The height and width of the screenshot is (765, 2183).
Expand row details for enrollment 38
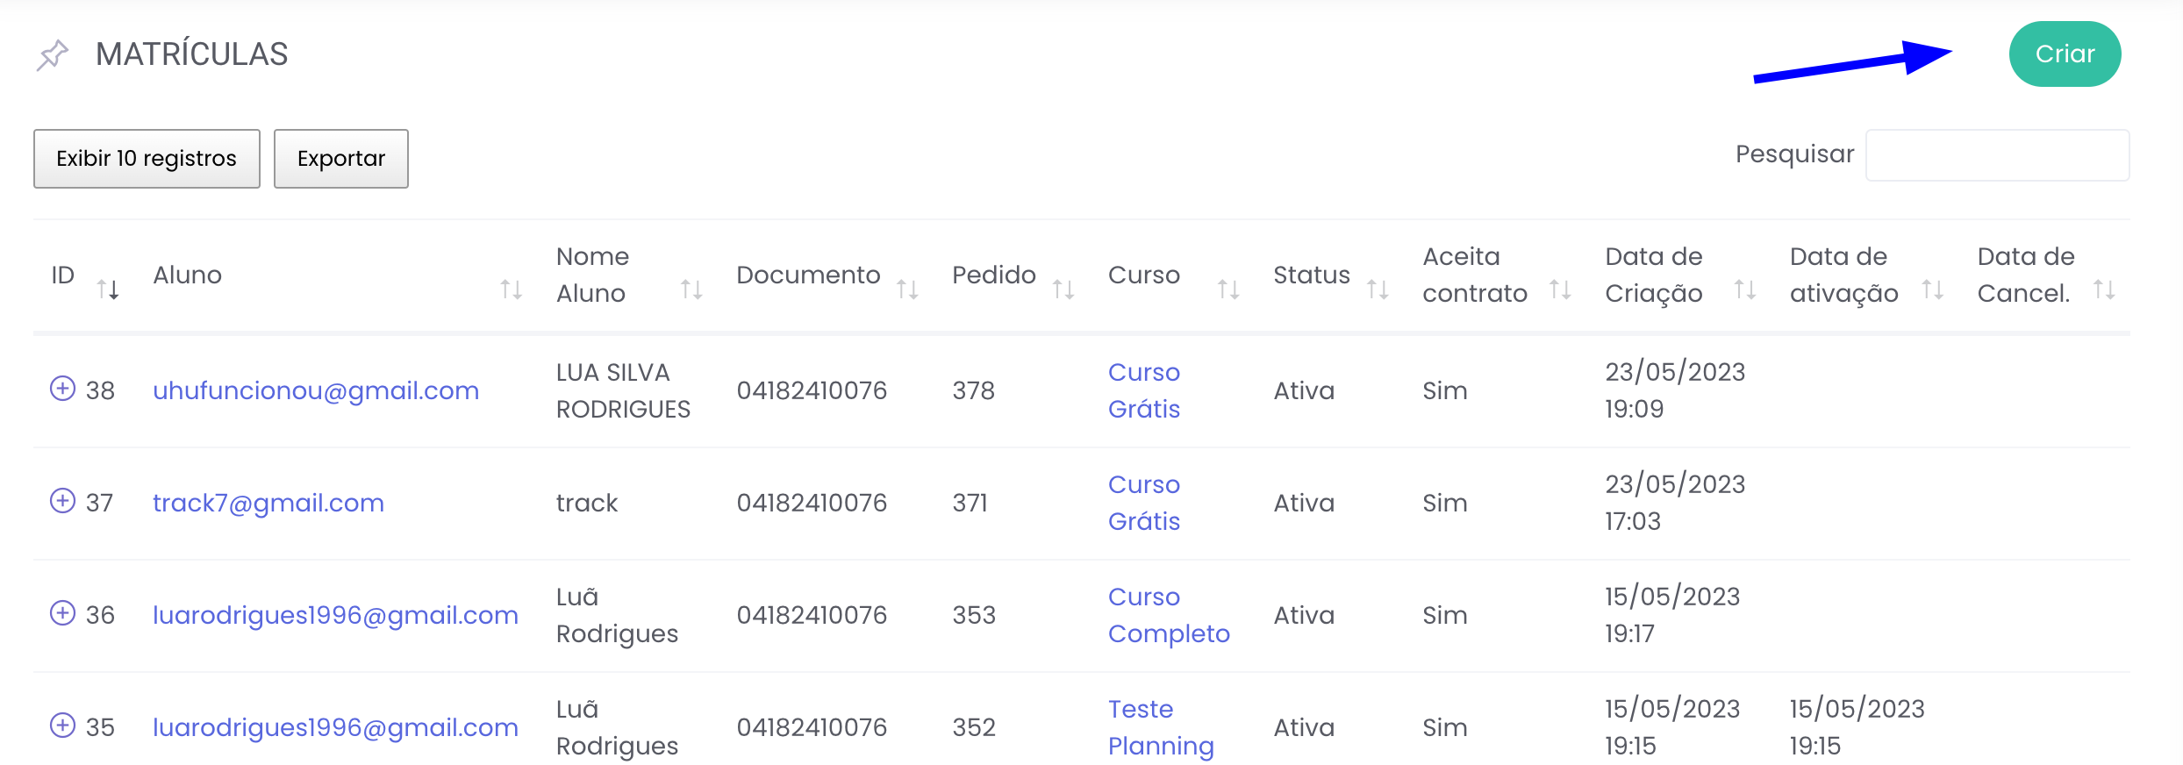62,388
